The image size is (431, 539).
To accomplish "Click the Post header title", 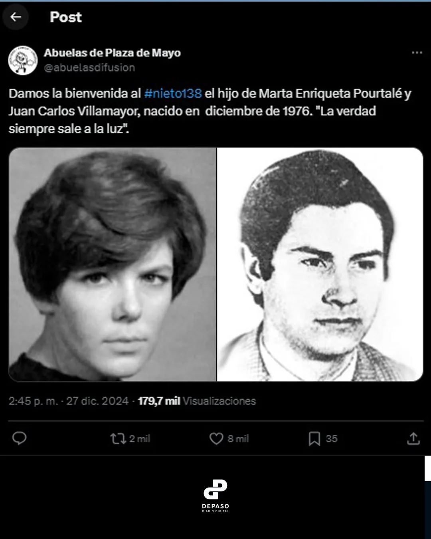I will [66, 17].
